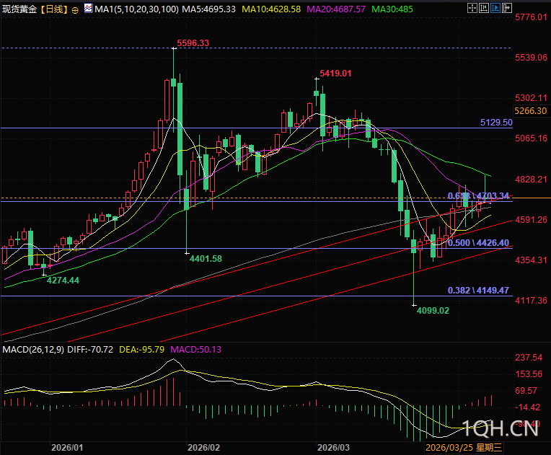Click the 5129.50 horizontal line label

click(x=496, y=123)
